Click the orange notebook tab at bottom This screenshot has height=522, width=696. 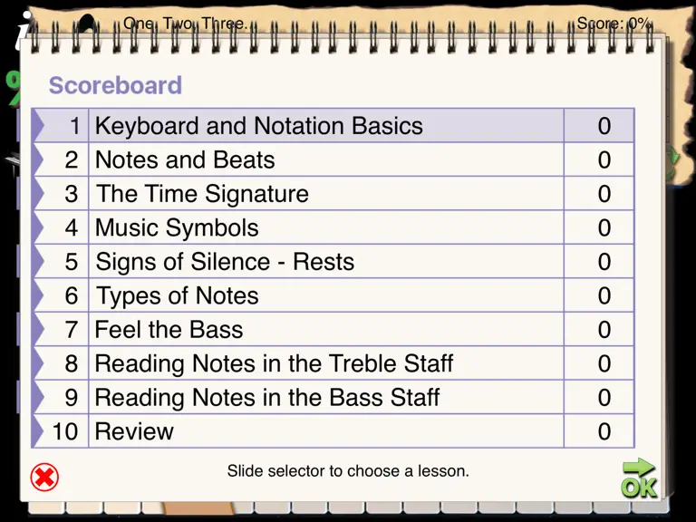[x=198, y=508]
